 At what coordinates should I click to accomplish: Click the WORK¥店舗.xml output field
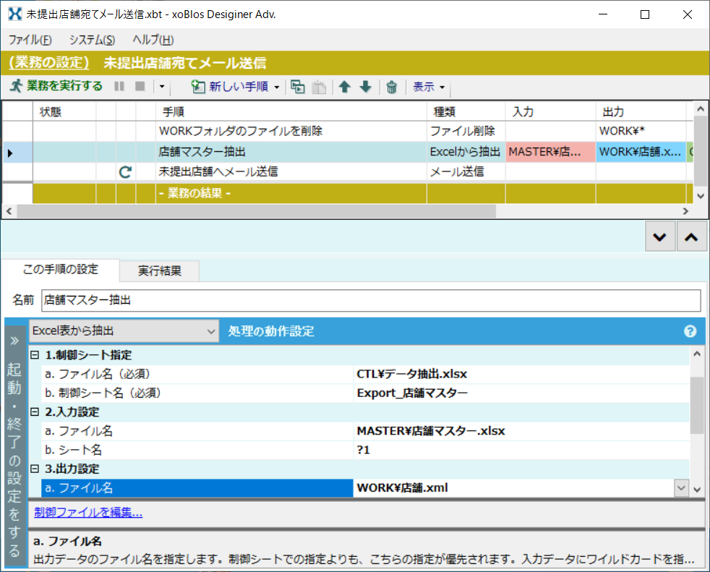point(514,488)
